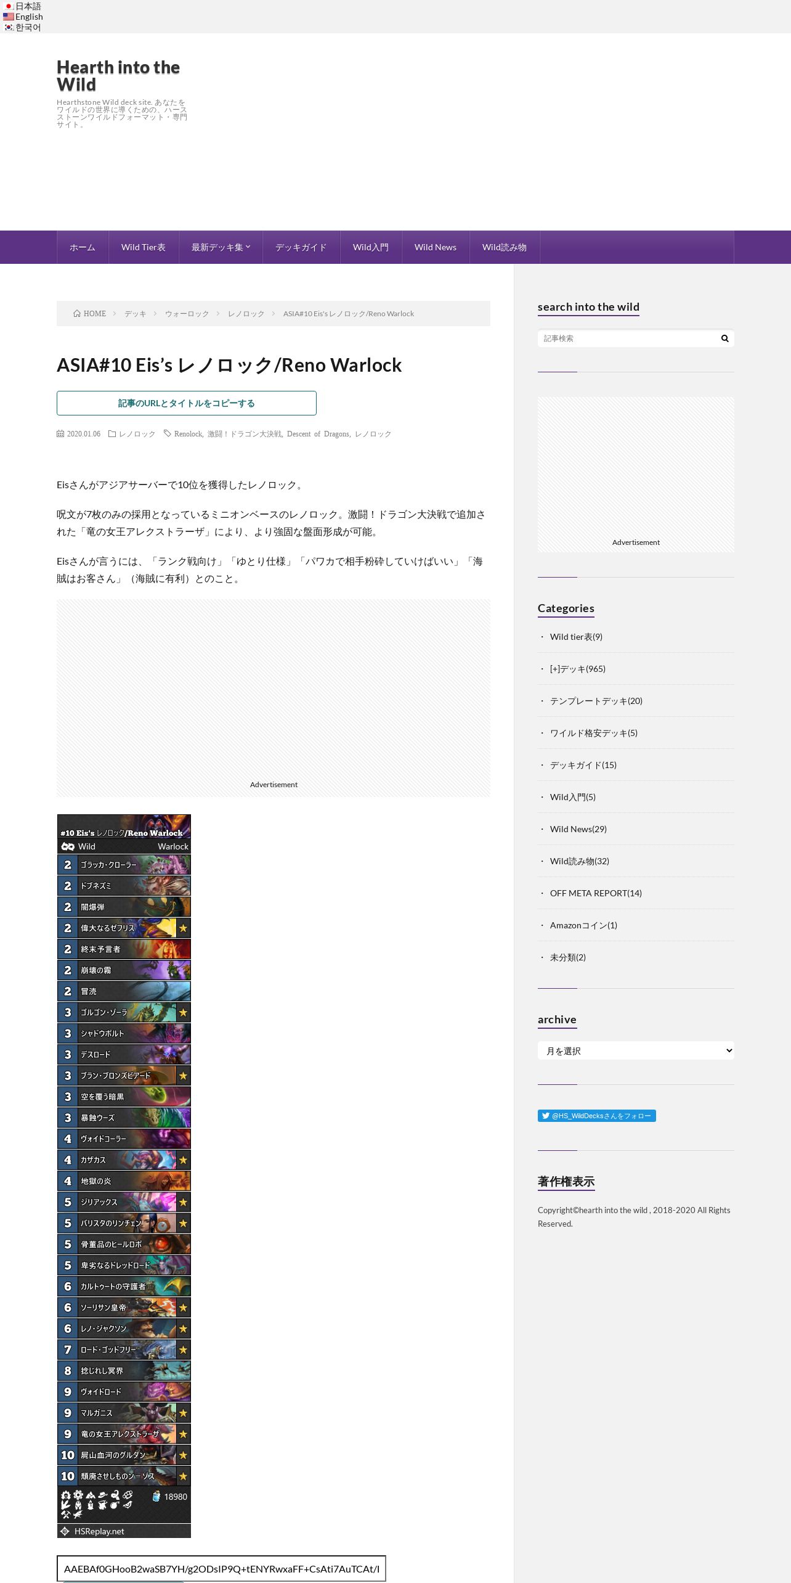Click 記事のURLとタイトルをコピーする button
This screenshot has height=1583, width=791.
187,403
